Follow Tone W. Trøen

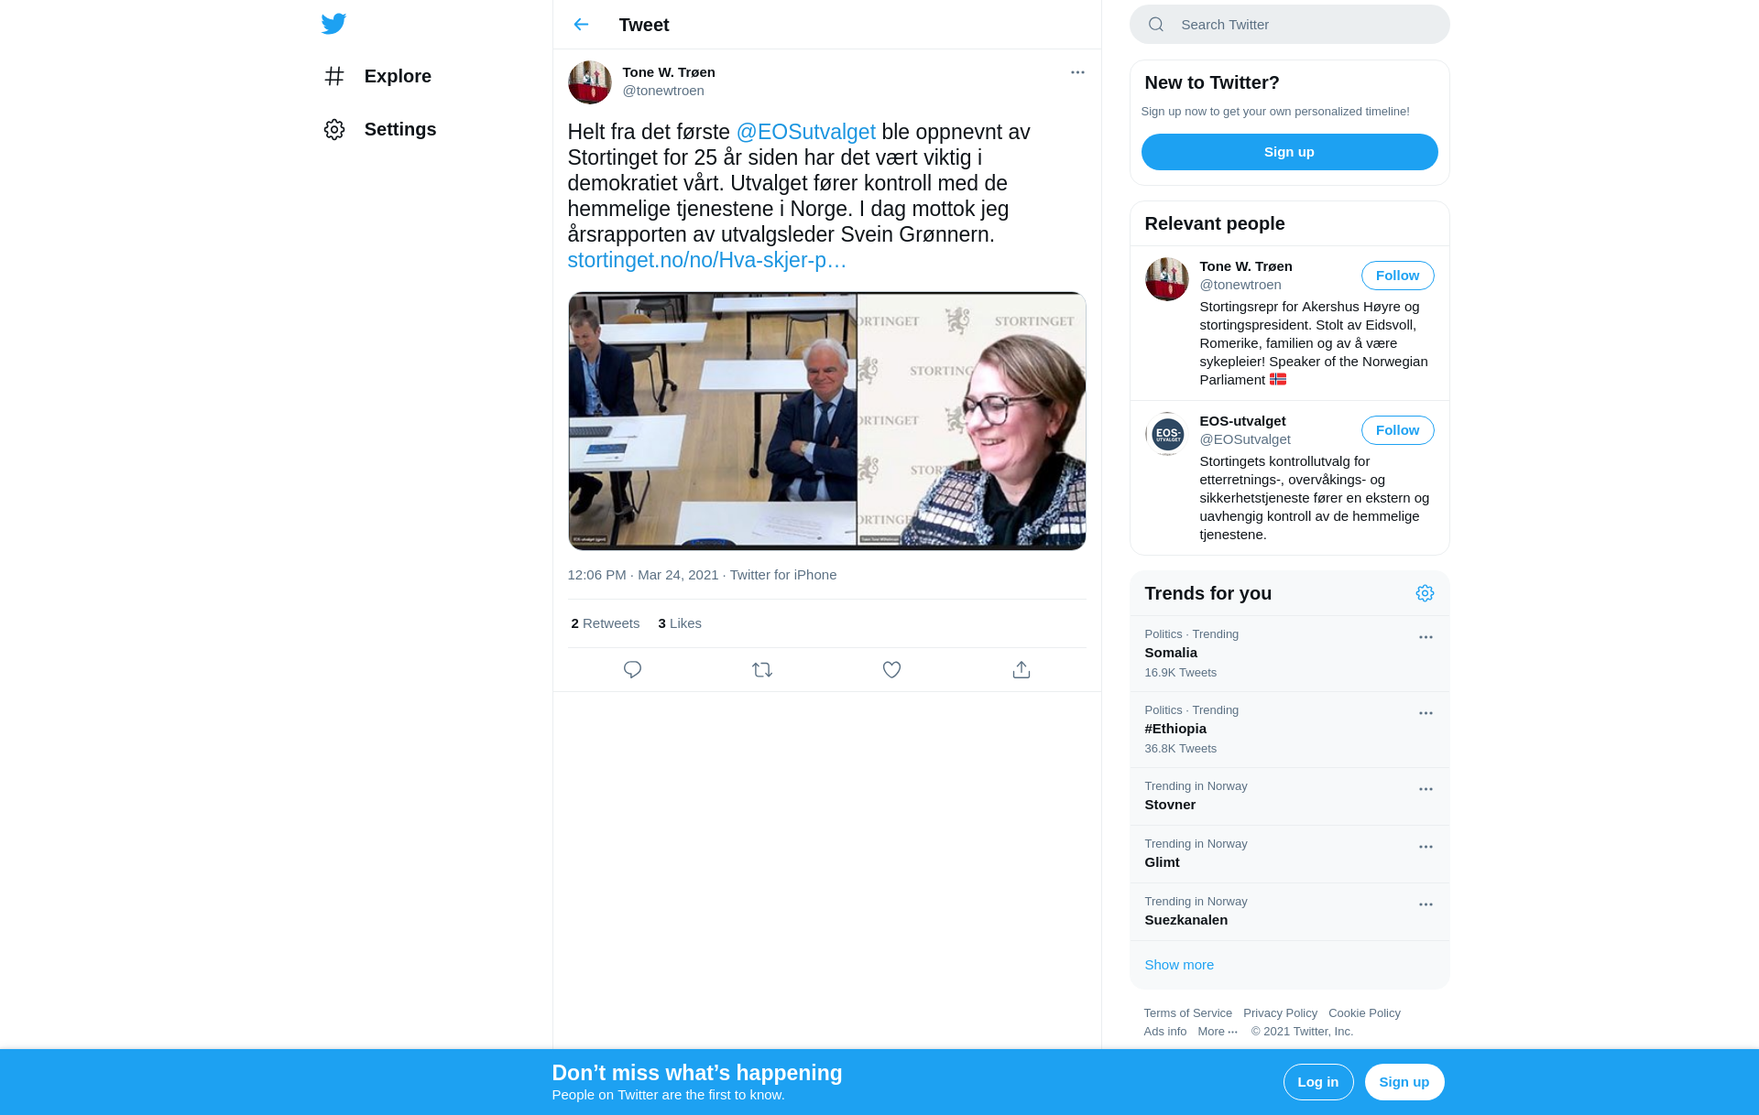[x=1397, y=276]
